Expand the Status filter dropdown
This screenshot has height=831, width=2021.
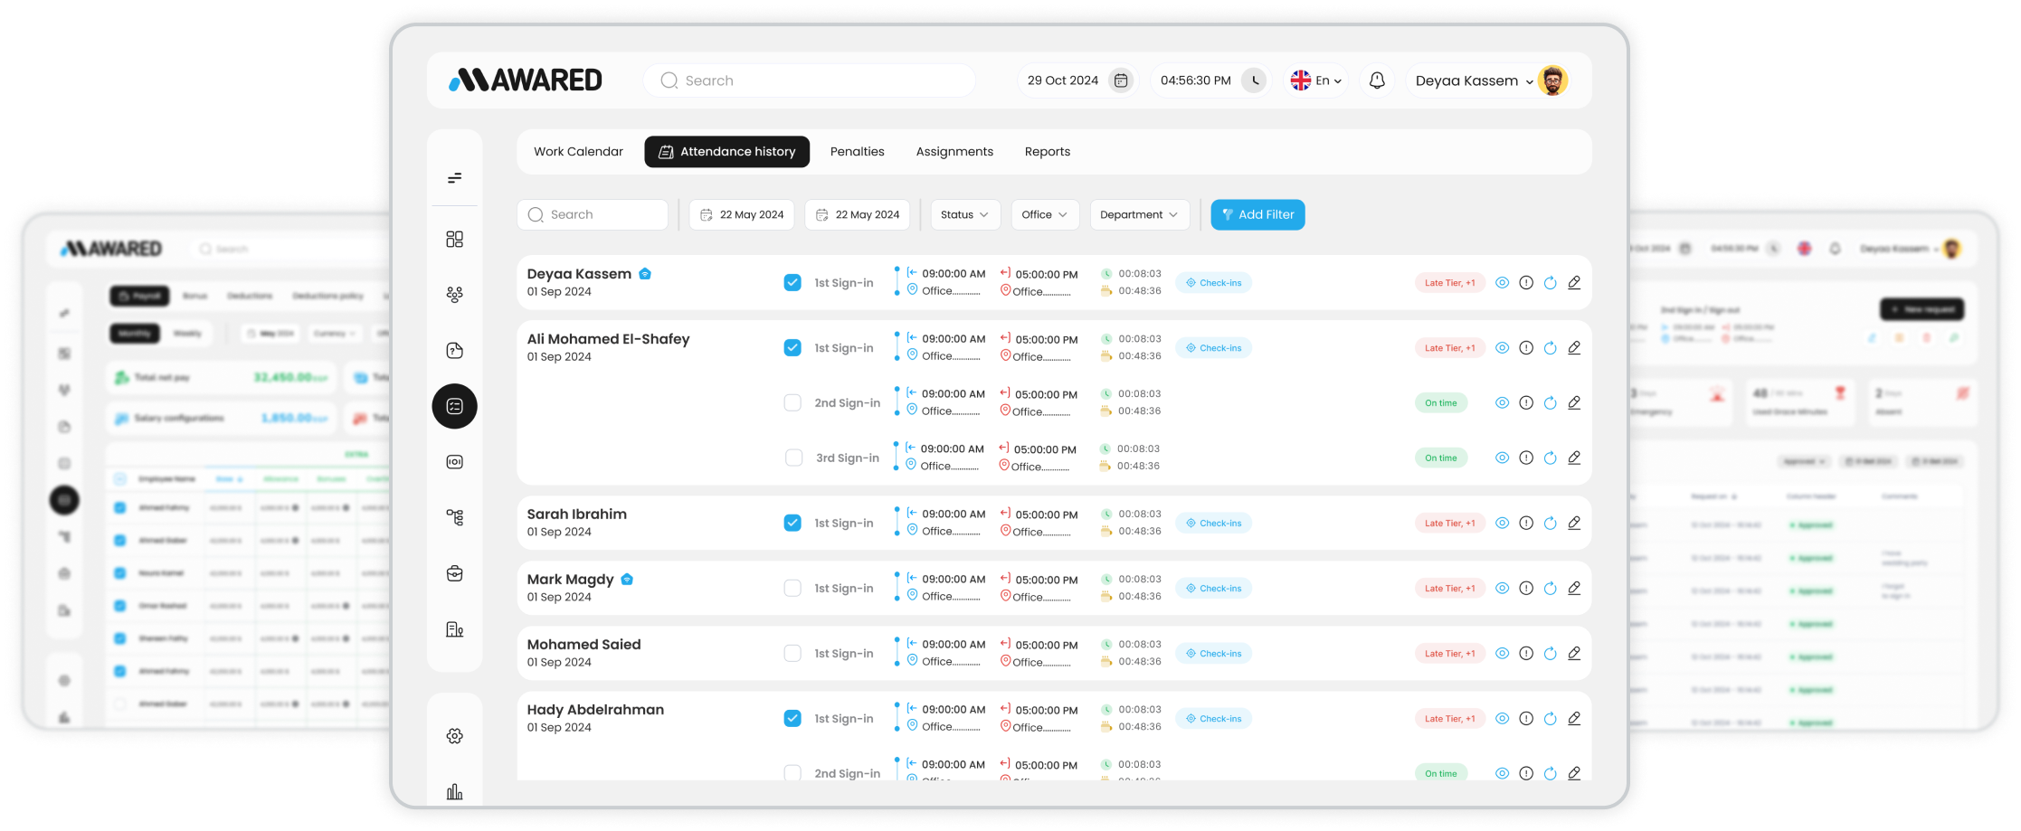click(964, 215)
